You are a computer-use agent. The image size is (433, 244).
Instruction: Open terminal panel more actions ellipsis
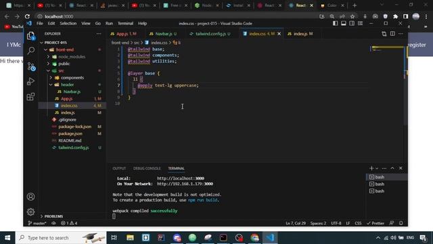[384, 168]
